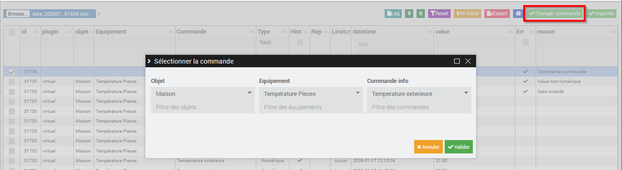Focus the Filtre des objets field
This screenshot has width=622, height=170.
click(203, 107)
